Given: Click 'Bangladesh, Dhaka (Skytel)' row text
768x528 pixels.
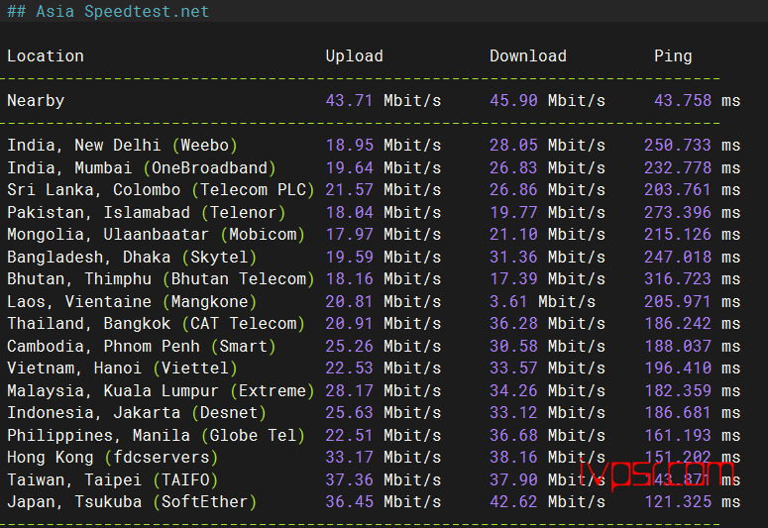Looking at the screenshot, I should (x=132, y=258).
